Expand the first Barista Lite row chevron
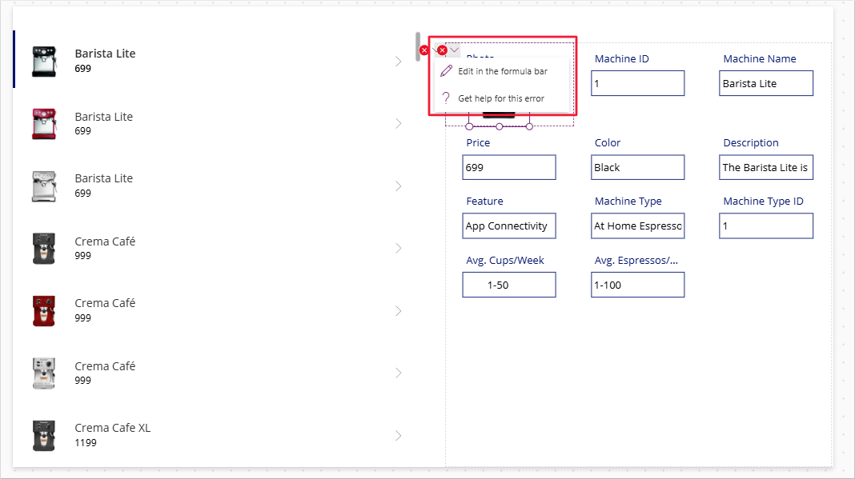This screenshot has height=479, width=855. coord(398,60)
